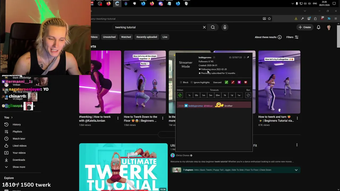Open options for #twerking How to twerk video
The height and width of the screenshot is (191, 340).
tap(118, 118)
